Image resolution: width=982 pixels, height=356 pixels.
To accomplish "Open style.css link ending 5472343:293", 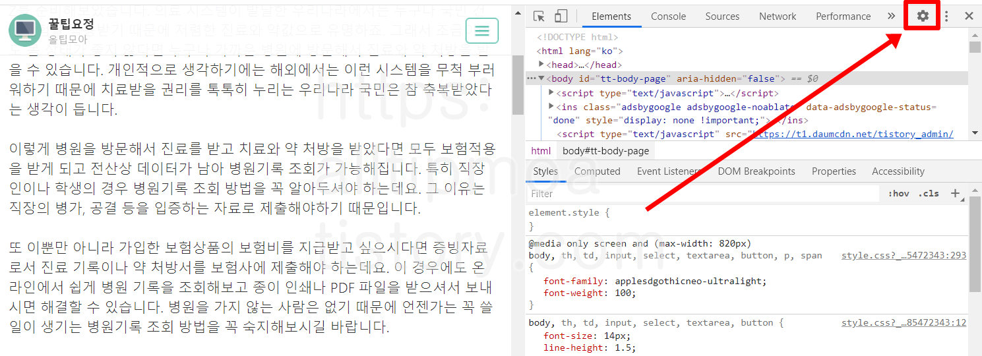I will [904, 256].
